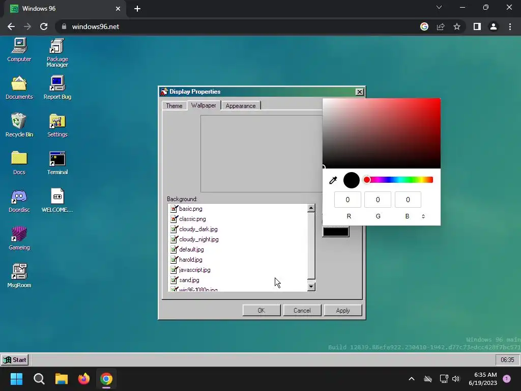
Task: Click the red saturation color field
Action: tap(382, 133)
